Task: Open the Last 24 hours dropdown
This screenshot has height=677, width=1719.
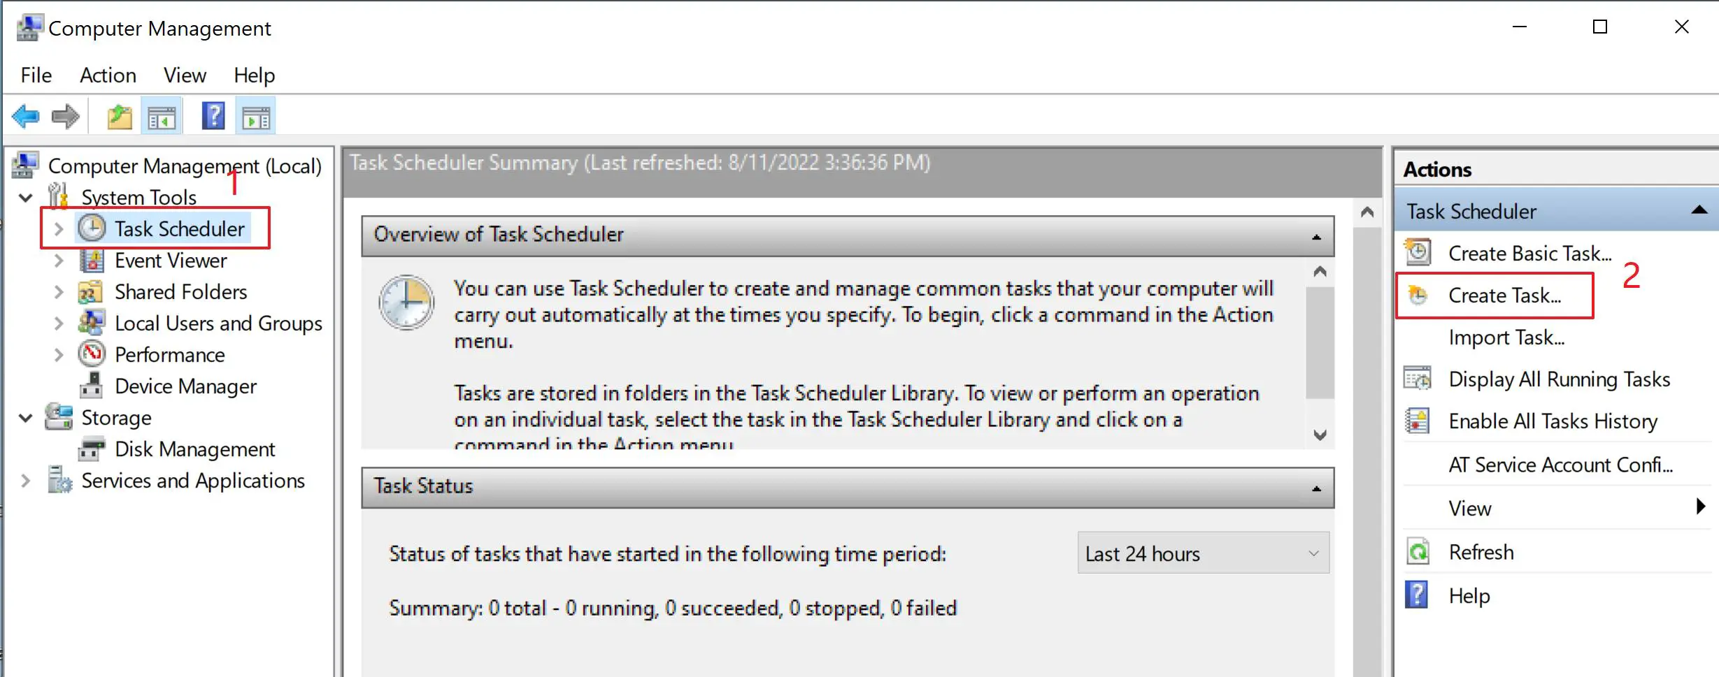Action: (x=1203, y=553)
